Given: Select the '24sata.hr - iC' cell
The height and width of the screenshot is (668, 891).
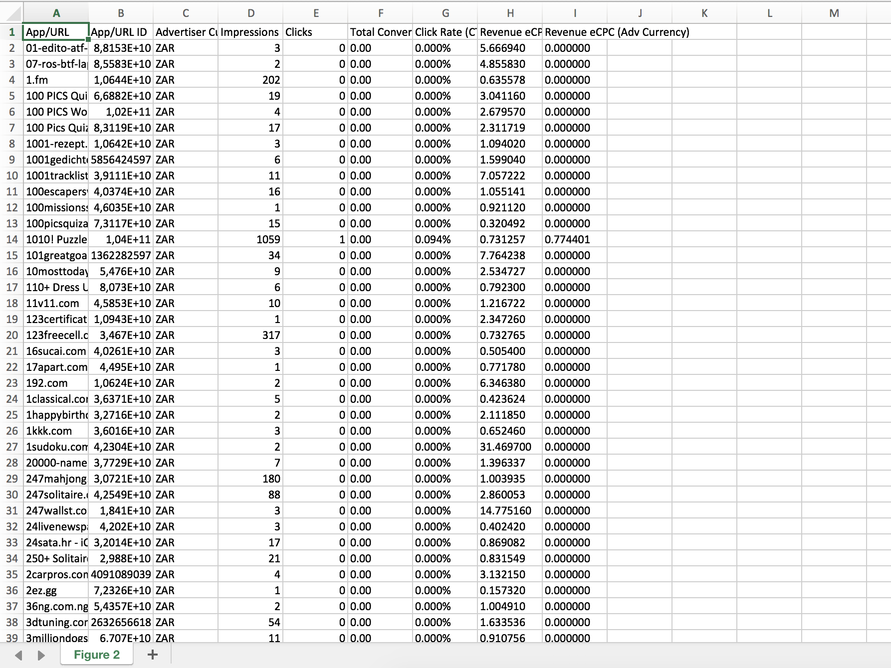Looking at the screenshot, I should coord(56,542).
